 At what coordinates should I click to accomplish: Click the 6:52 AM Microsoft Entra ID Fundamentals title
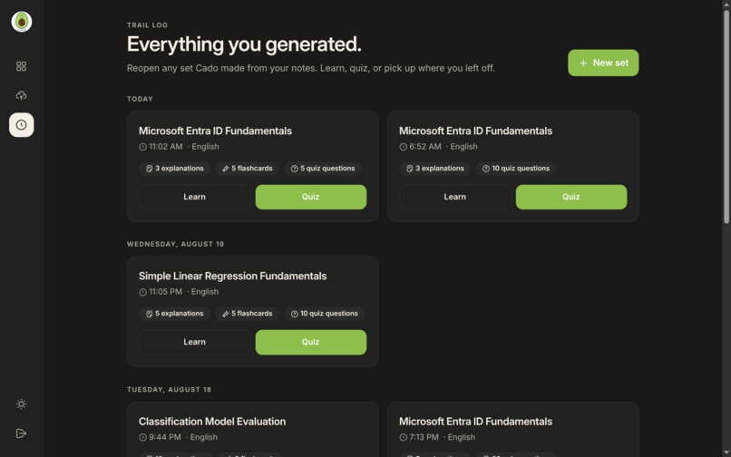475,131
